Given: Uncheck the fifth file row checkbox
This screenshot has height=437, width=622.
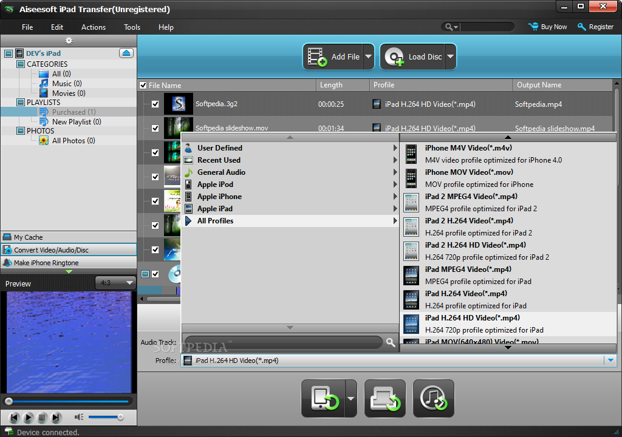Looking at the screenshot, I should point(155,201).
